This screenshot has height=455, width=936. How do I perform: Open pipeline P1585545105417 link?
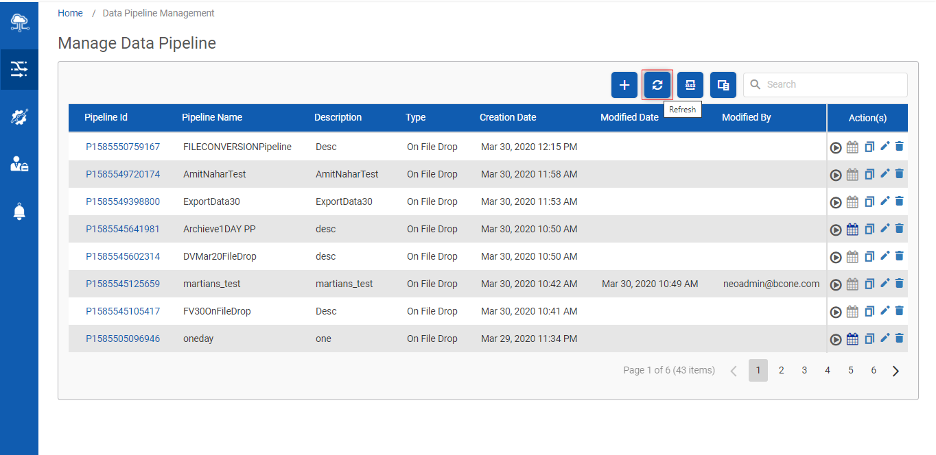coord(123,311)
